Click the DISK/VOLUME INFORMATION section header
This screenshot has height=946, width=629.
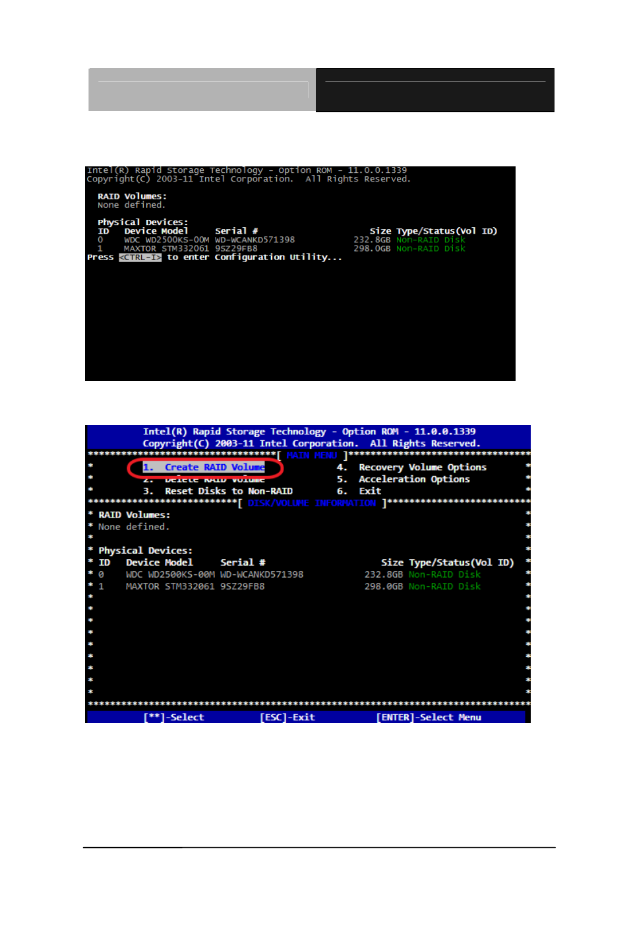(312, 503)
